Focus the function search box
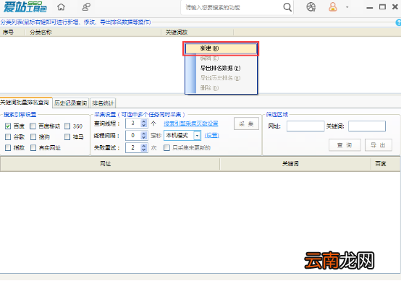 [233, 7]
